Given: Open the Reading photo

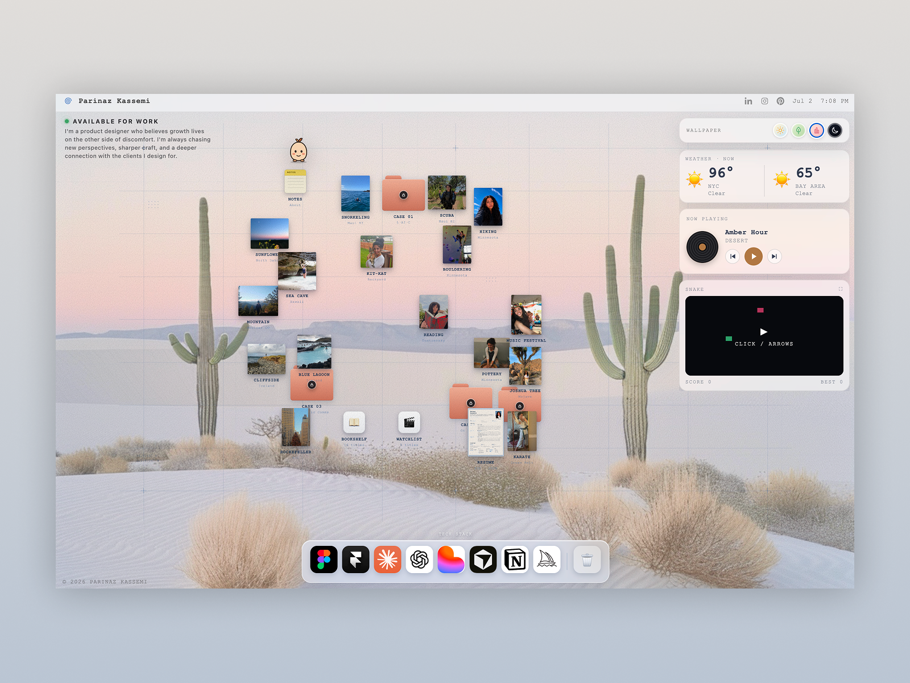Looking at the screenshot, I should pyautogui.click(x=433, y=312).
